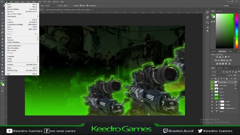This screenshot has height=135, width=240.
Task: Hide the Hue/Saturation 1 adjustment layer
Action: click(212, 108)
